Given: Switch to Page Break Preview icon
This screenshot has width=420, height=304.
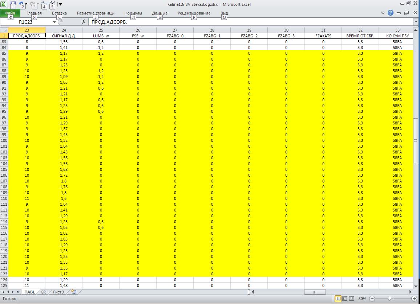Looking at the screenshot, I should (351, 299).
